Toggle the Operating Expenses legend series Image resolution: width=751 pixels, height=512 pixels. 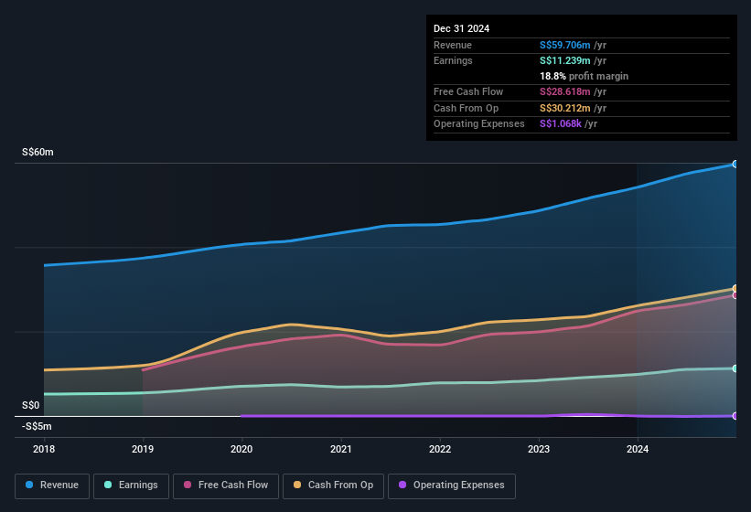point(452,485)
